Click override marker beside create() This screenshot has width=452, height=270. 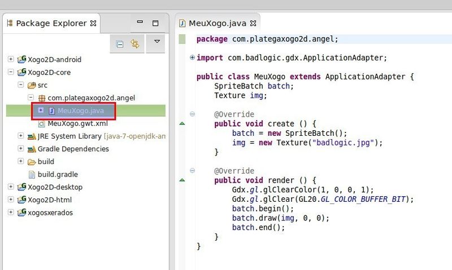[x=182, y=123]
